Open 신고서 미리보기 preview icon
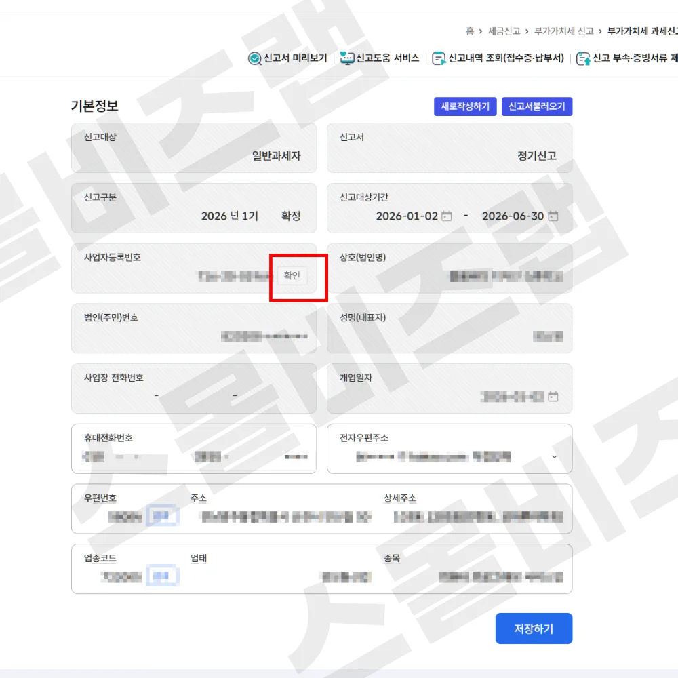This screenshot has width=678, height=678. (255, 58)
